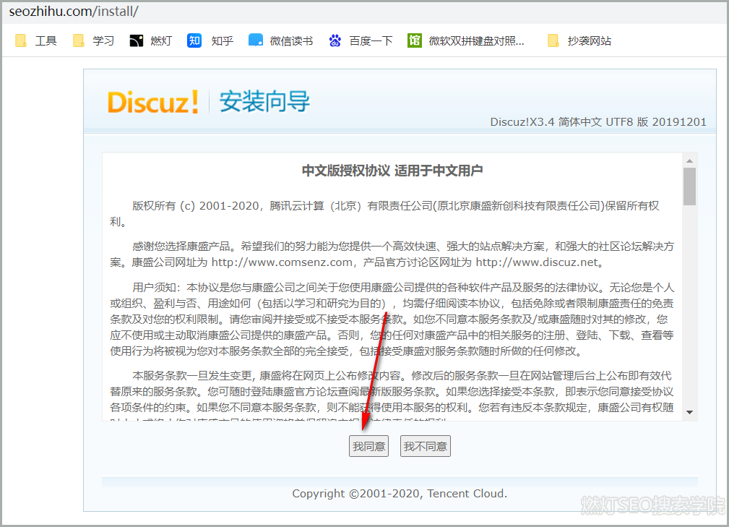Click the 我同意 agree button

(x=368, y=446)
